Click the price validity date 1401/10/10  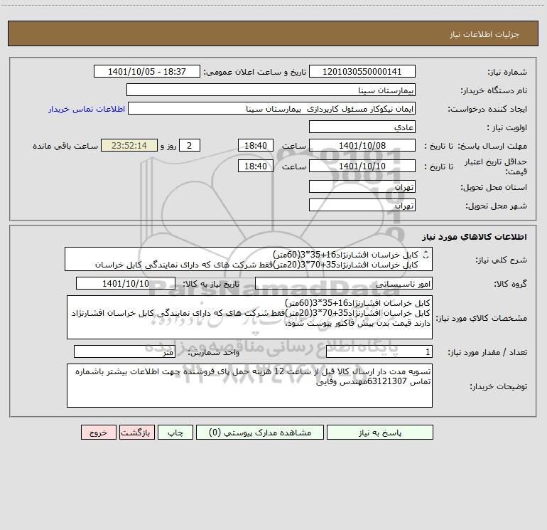click(x=362, y=166)
